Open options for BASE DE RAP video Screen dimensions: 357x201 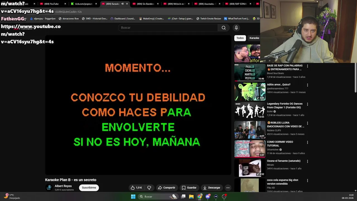307,66
